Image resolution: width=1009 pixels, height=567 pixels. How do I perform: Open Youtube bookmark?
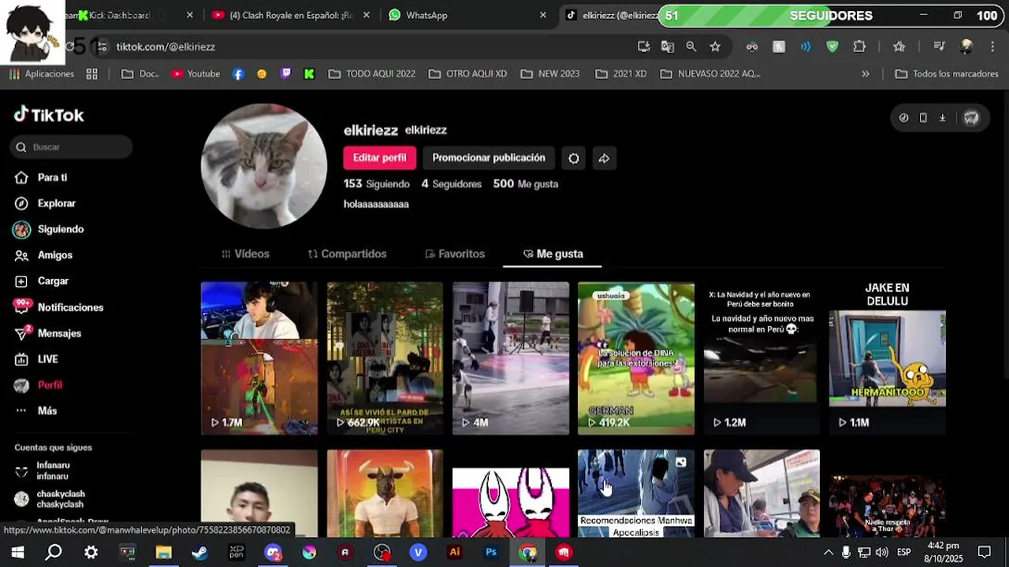pyautogui.click(x=195, y=74)
